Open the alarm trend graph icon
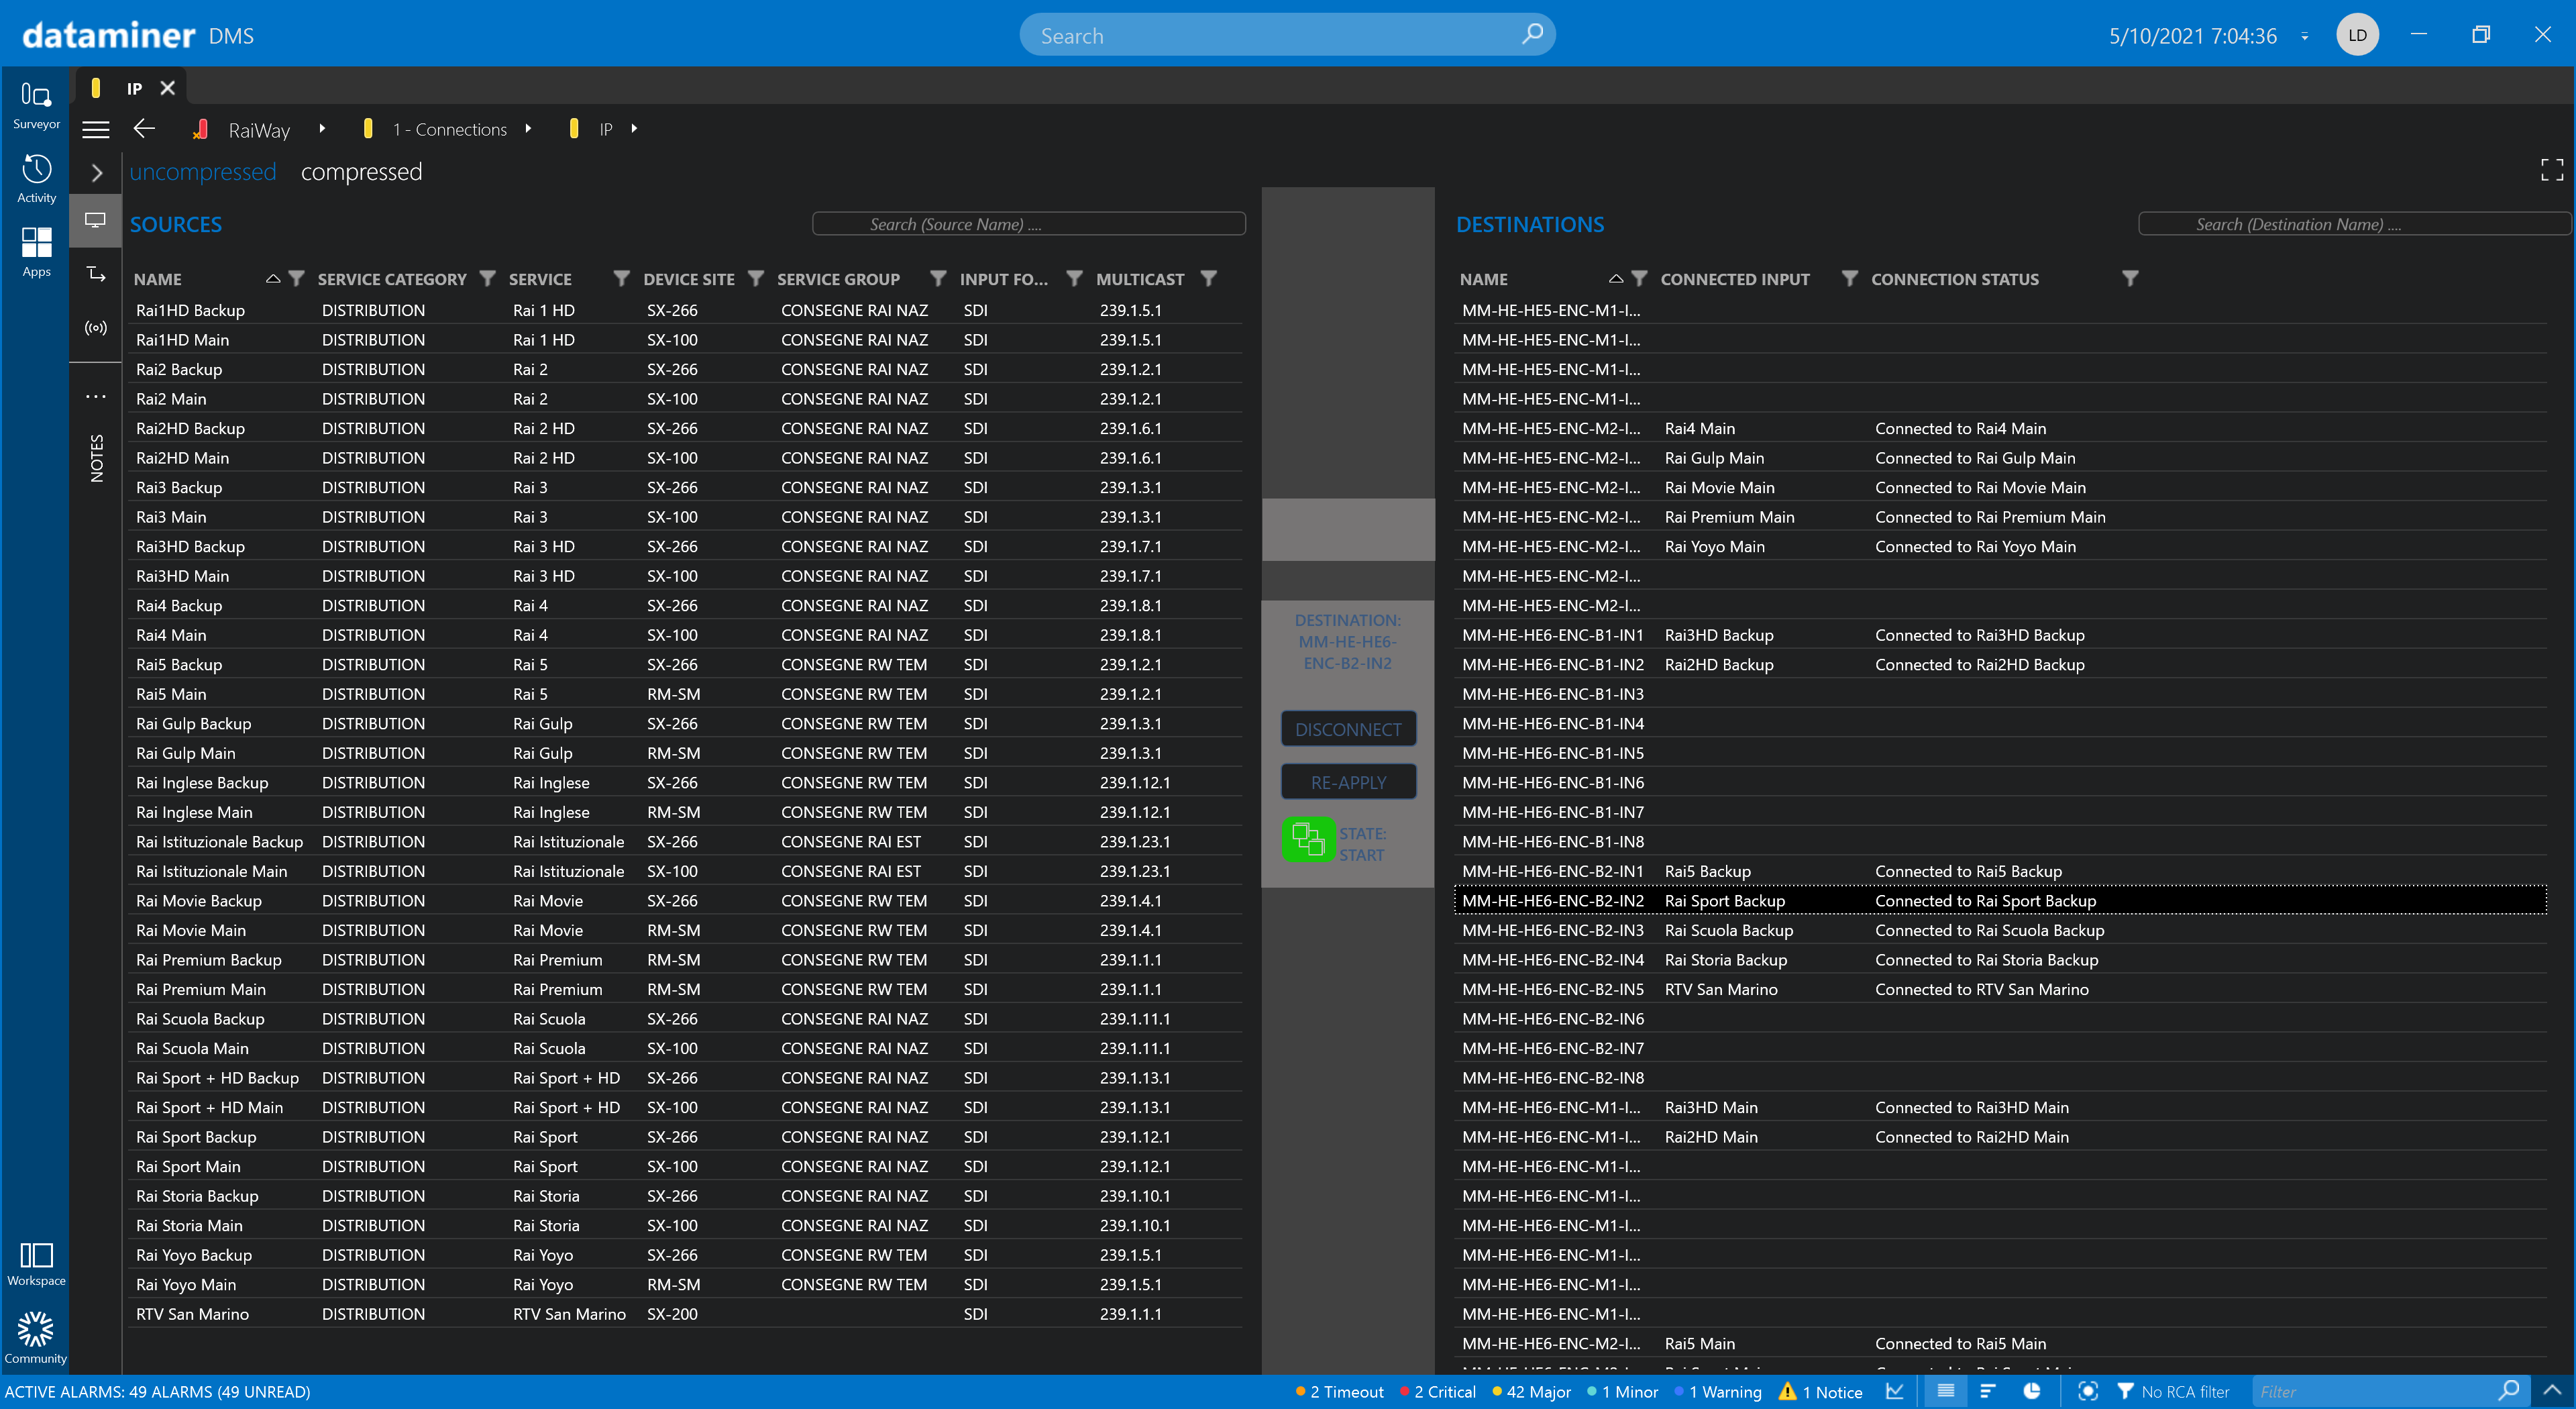This screenshot has height=1409, width=2576. (x=1894, y=1391)
